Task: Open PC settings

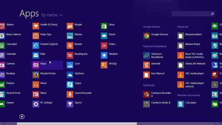Action: [x=42, y=104]
